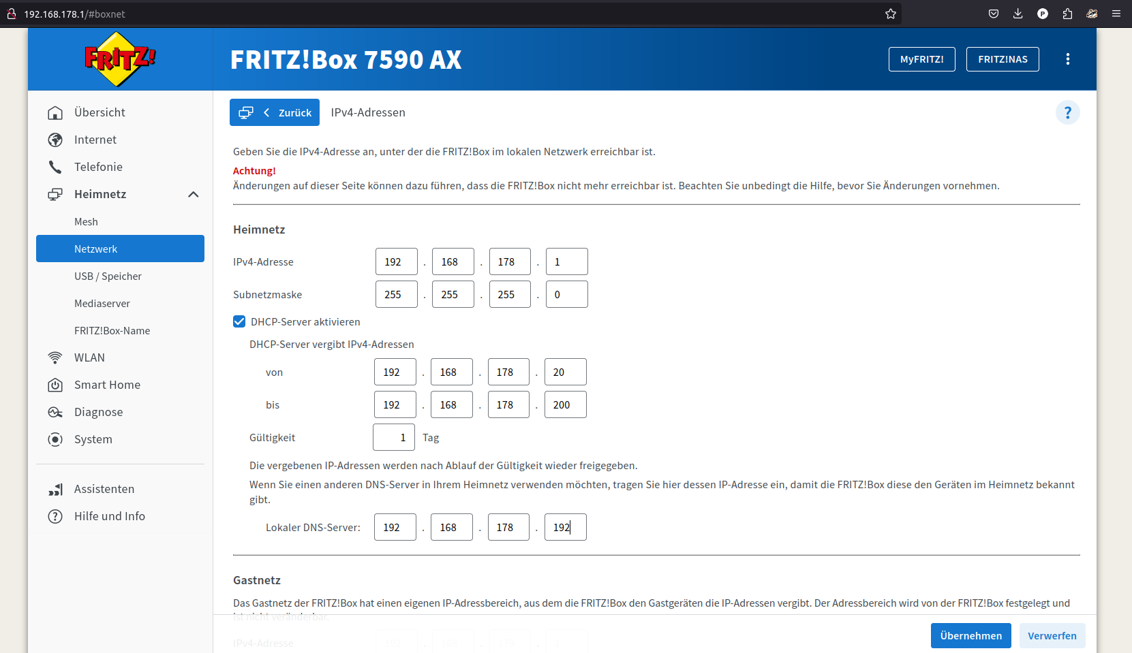Click the Übernehmen button
Image resolution: width=1132 pixels, height=653 pixels.
point(970,635)
